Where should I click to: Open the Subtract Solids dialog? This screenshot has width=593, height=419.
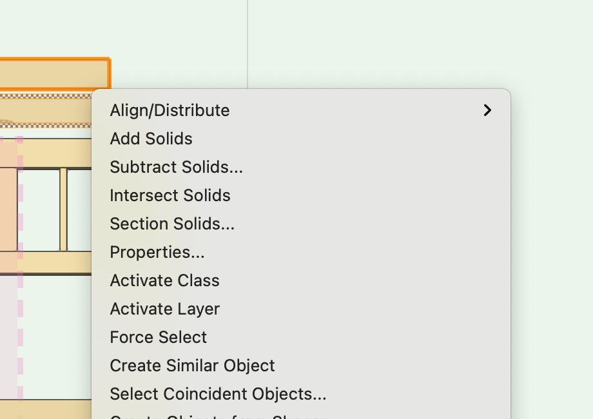coord(176,167)
